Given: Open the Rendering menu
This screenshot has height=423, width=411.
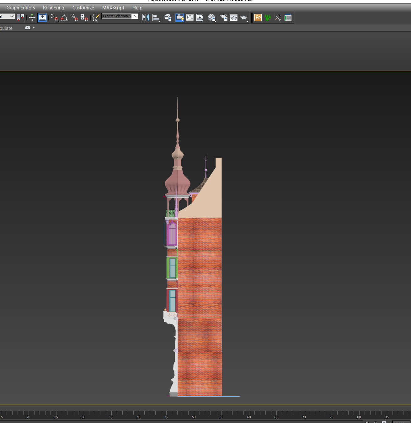Looking at the screenshot, I should click(54, 8).
